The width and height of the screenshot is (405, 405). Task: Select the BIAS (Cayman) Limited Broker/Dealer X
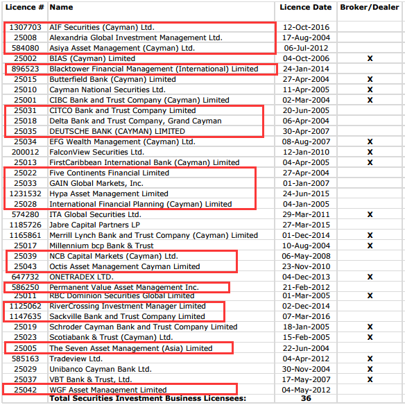(x=370, y=59)
